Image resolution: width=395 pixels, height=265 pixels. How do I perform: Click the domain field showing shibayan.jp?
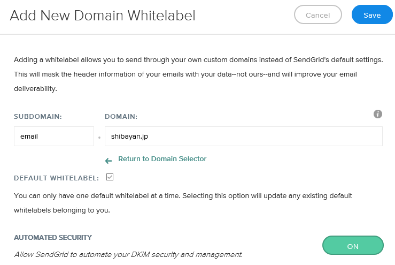(x=243, y=136)
